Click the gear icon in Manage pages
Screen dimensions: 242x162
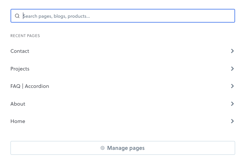[x=102, y=148]
